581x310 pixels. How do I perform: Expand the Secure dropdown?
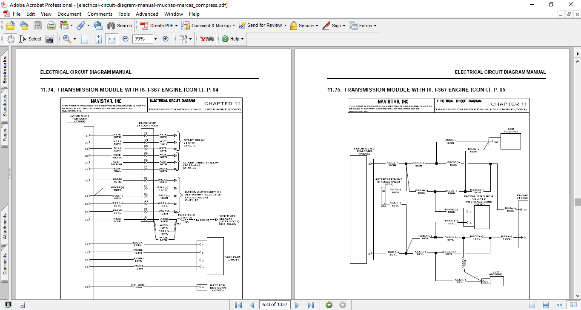(318, 26)
